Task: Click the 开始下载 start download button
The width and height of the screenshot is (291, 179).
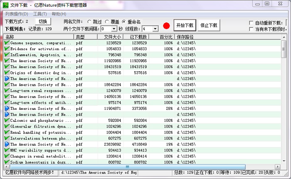Action: (x=185, y=25)
